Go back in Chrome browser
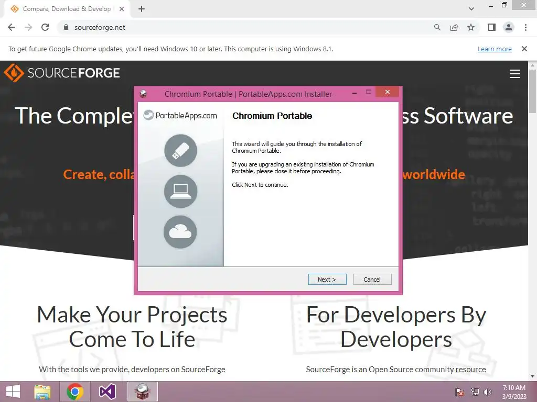The width and height of the screenshot is (537, 402). tap(12, 27)
